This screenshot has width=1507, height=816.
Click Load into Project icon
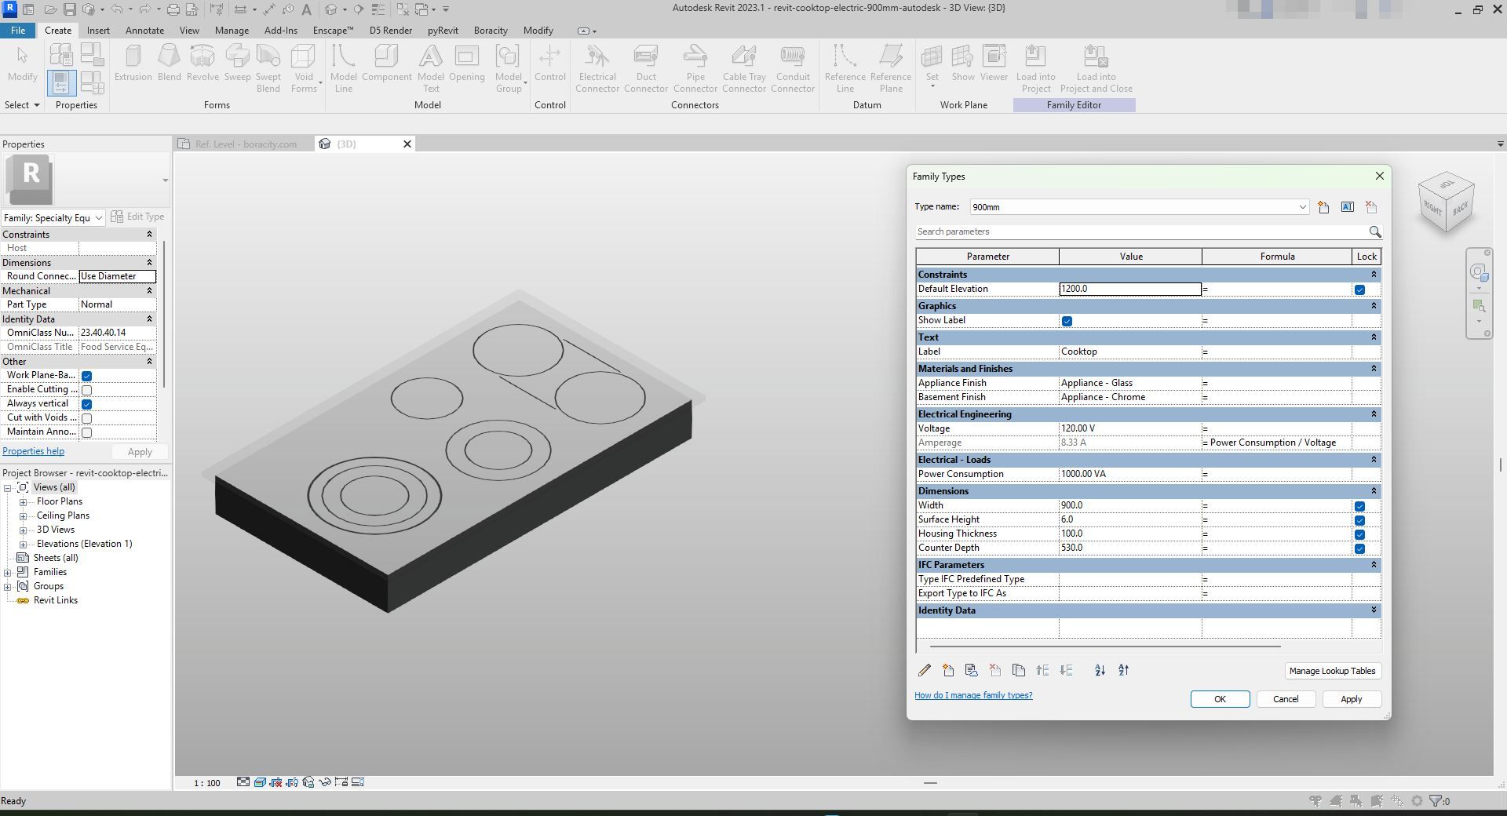[x=1036, y=68]
